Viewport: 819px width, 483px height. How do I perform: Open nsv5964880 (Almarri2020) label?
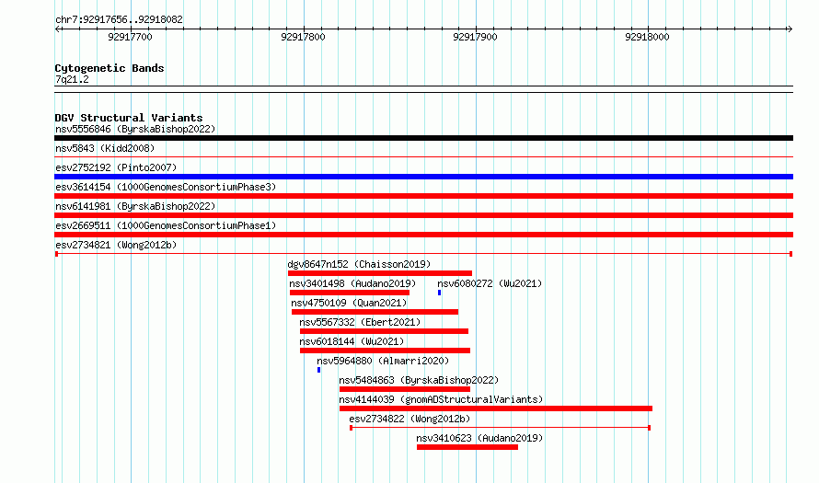coord(383,361)
